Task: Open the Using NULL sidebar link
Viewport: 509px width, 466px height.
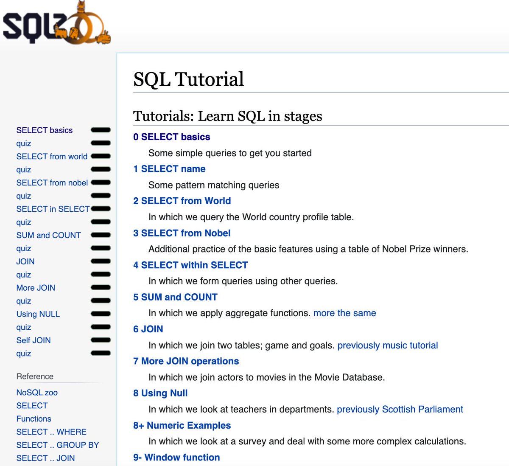Action: tap(38, 314)
